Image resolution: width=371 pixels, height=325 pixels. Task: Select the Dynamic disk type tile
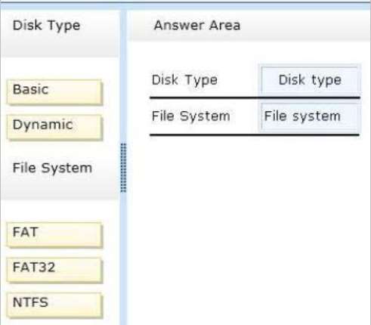tap(54, 127)
